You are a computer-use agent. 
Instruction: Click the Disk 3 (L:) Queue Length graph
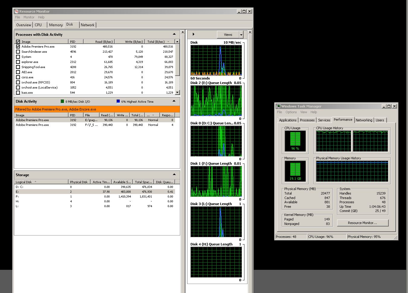(216, 222)
